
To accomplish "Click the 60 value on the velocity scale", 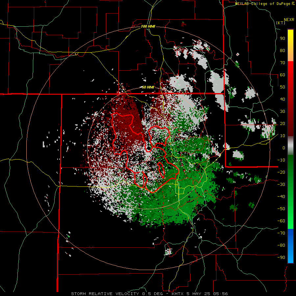I will click(x=283, y=75).
